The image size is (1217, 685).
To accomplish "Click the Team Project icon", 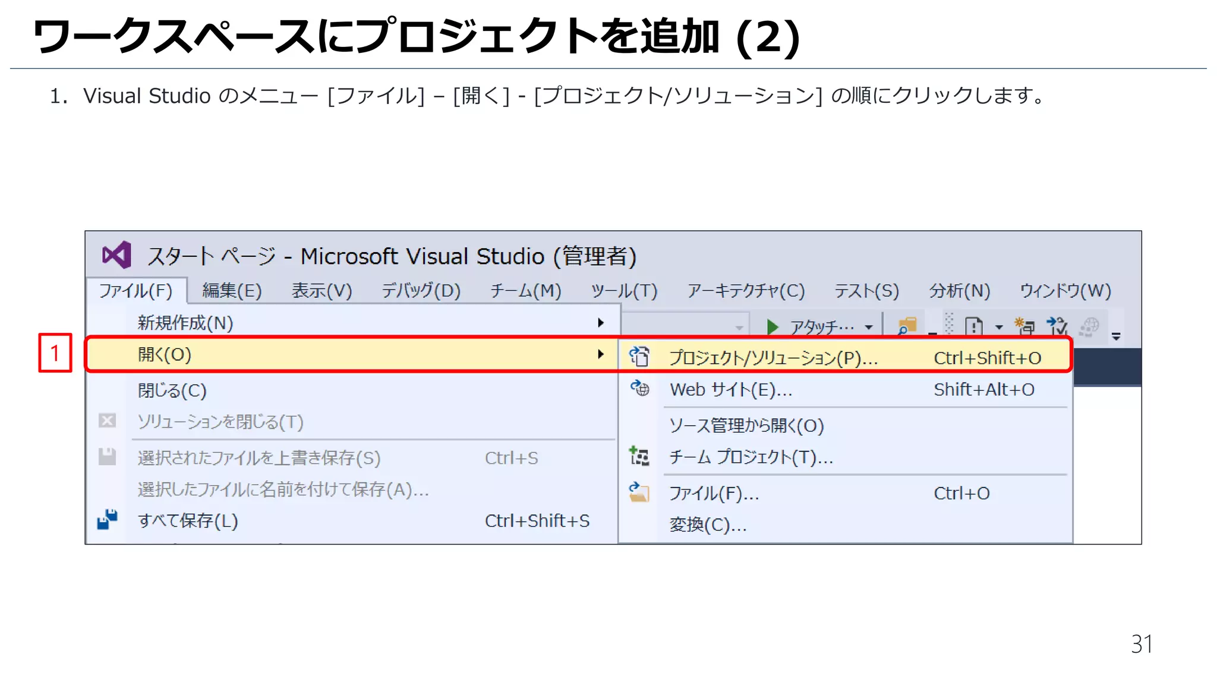I will coord(639,456).
